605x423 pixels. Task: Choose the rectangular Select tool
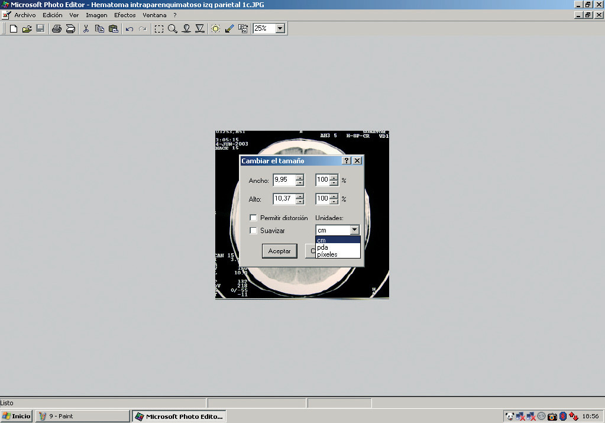159,28
